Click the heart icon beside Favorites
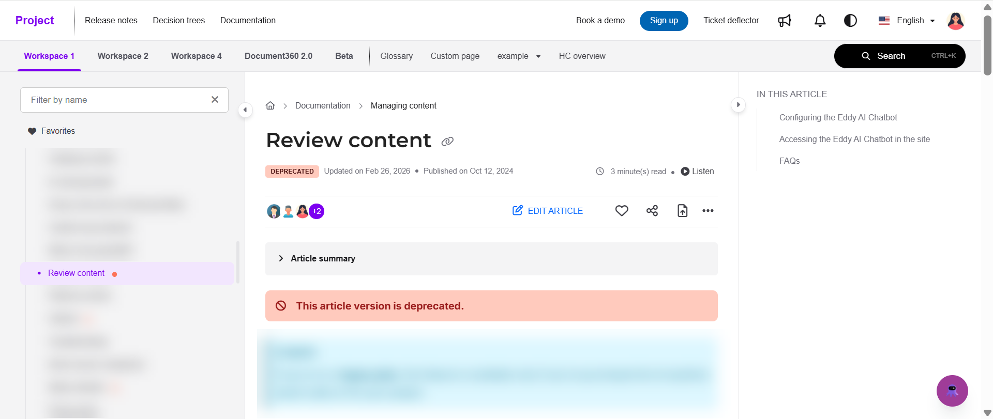This screenshot has width=993, height=419. click(32, 131)
